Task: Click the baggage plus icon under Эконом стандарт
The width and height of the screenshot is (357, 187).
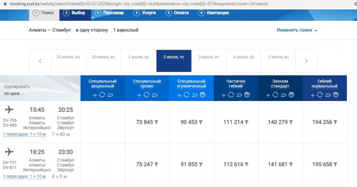Action: 268,95
